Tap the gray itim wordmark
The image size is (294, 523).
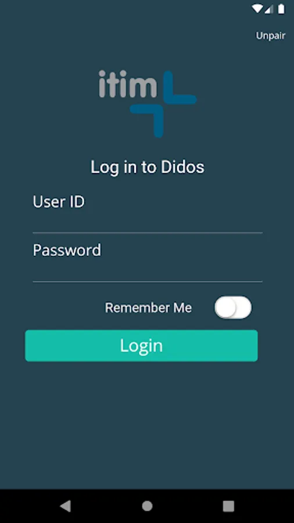(x=128, y=84)
